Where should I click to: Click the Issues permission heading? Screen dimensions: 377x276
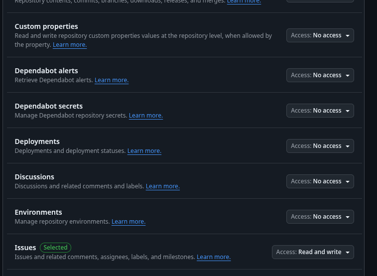click(25, 248)
